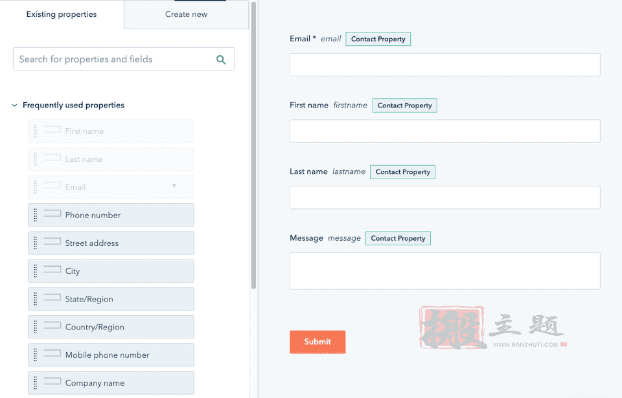Click the greyed-out First name property

click(111, 131)
